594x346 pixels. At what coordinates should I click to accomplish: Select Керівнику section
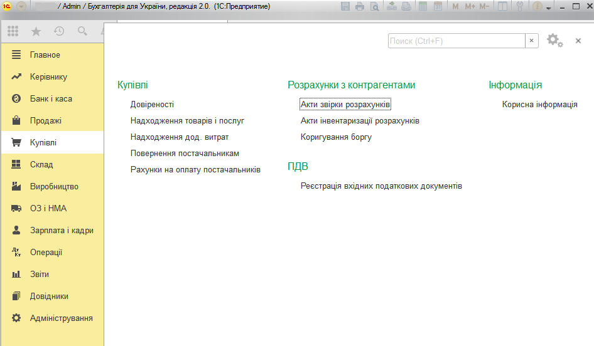(x=53, y=76)
